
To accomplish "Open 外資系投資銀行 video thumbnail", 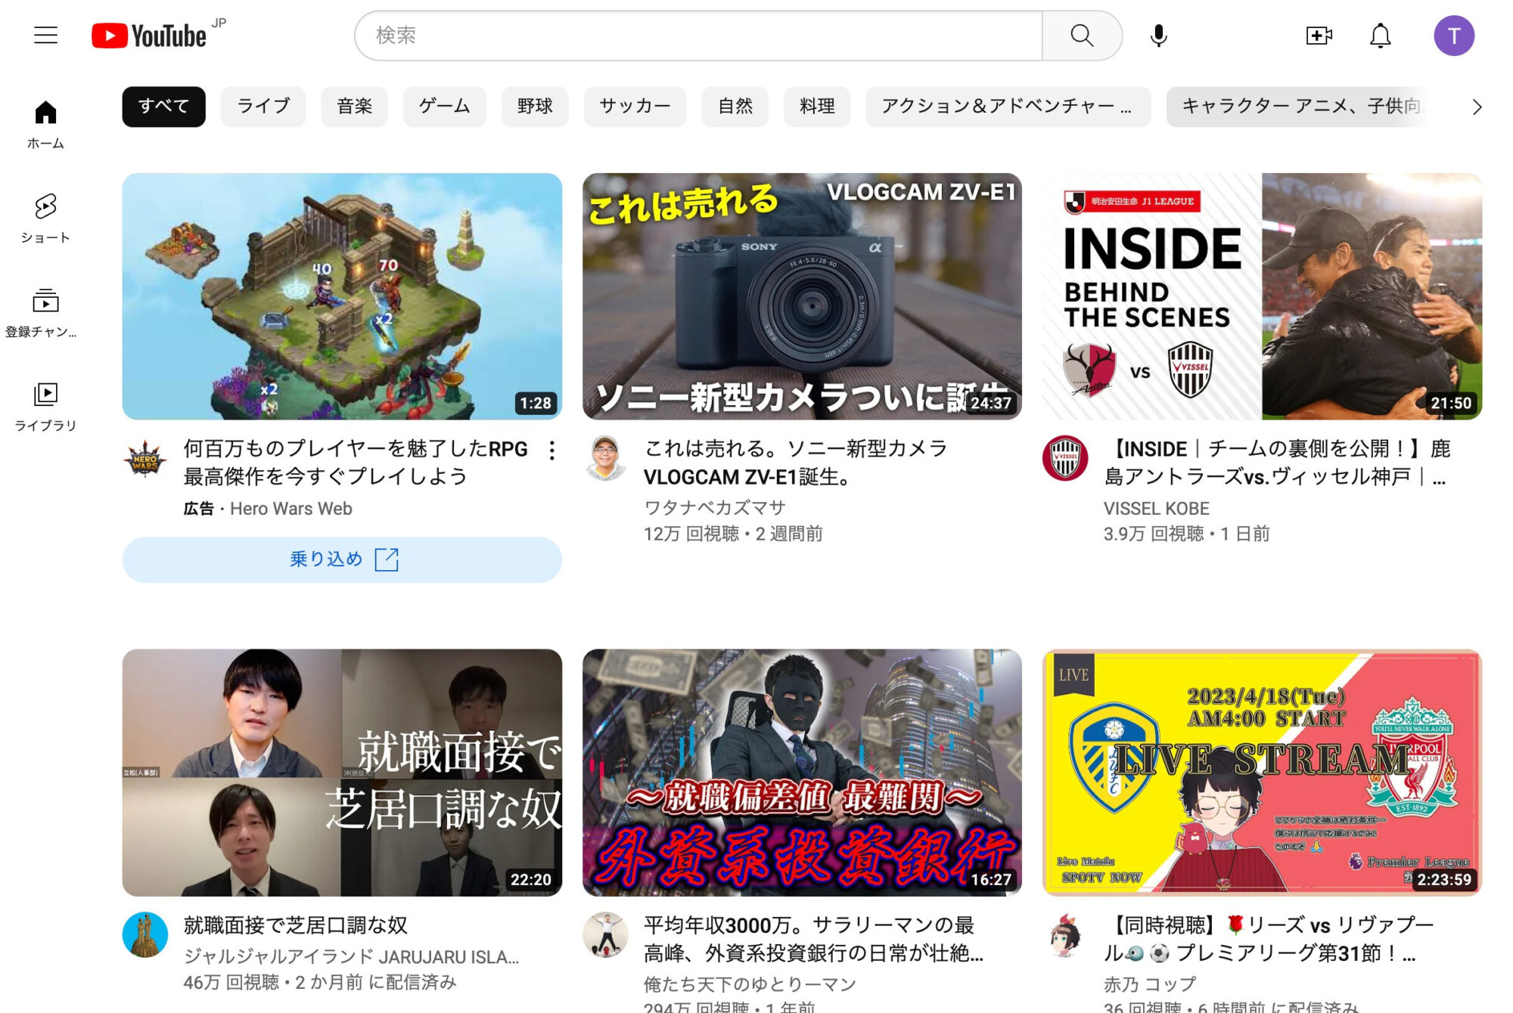I will 802,773.
